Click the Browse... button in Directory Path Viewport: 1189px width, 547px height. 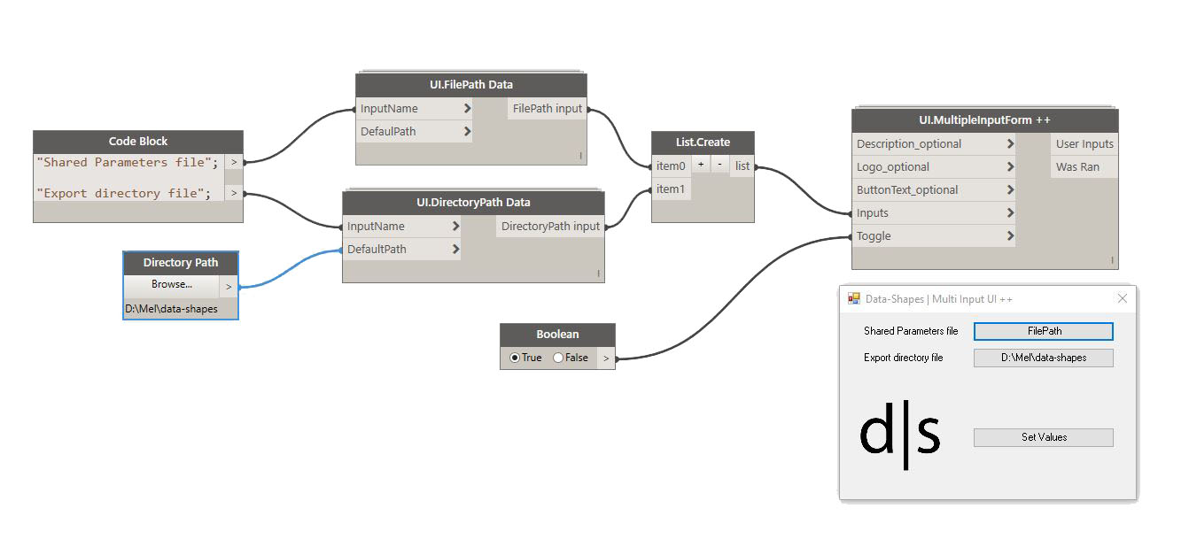171,285
